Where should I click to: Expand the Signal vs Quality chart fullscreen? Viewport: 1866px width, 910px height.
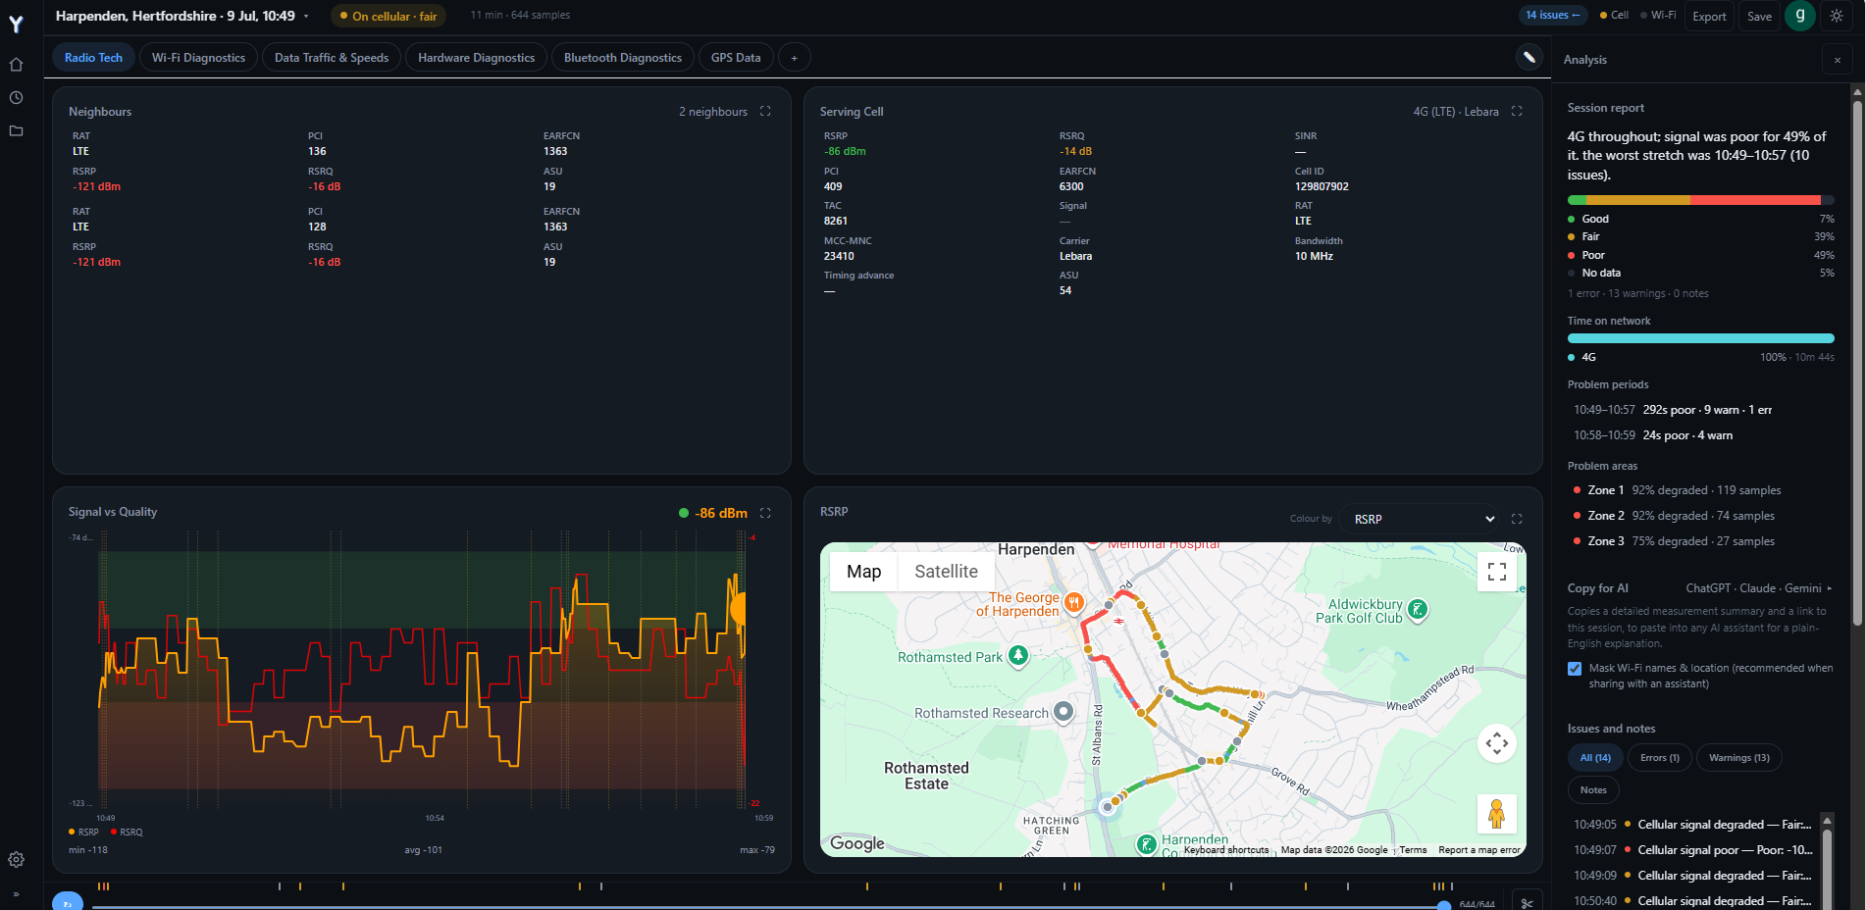tap(765, 513)
